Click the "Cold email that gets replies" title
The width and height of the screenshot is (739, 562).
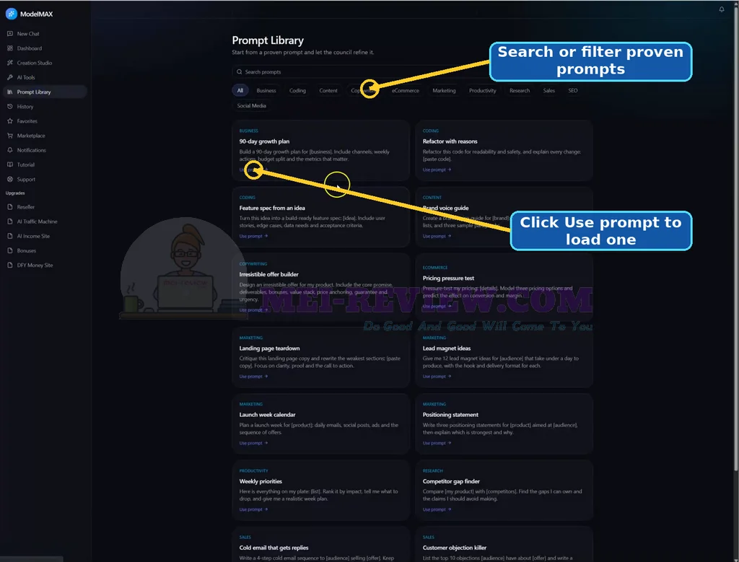(274, 548)
